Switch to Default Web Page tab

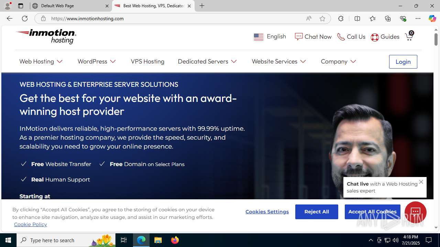pyautogui.click(x=71, y=6)
